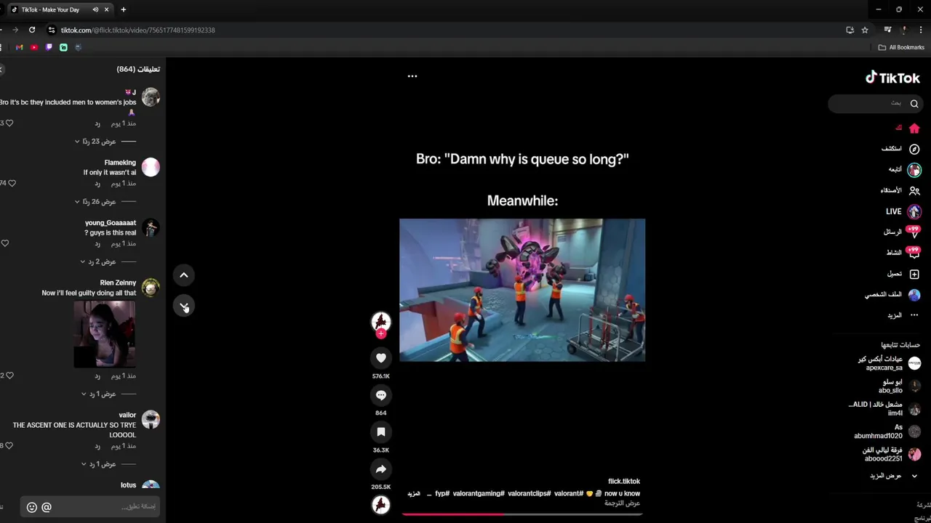Expand 1 reply under vailor's comment
This screenshot has width=931, height=523.
(x=98, y=463)
